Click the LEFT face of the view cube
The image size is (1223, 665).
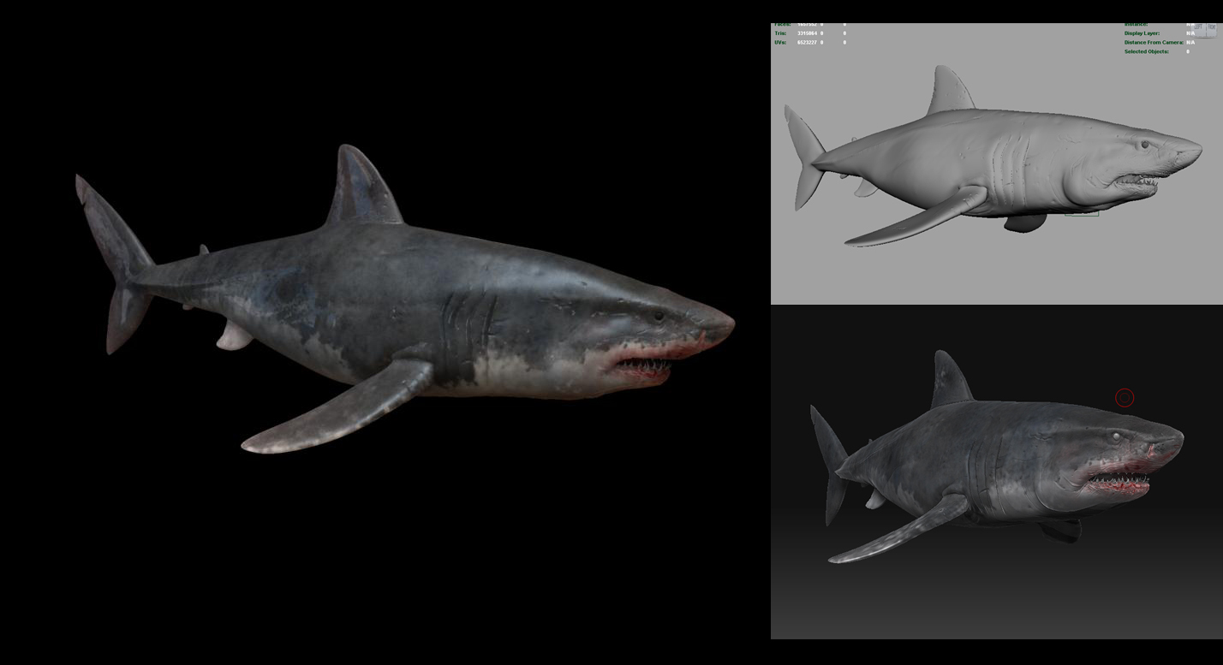pos(1198,30)
